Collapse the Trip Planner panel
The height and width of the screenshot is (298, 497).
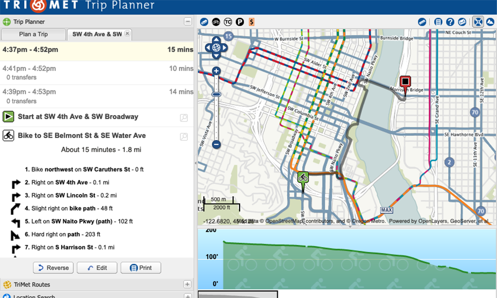[x=188, y=21]
